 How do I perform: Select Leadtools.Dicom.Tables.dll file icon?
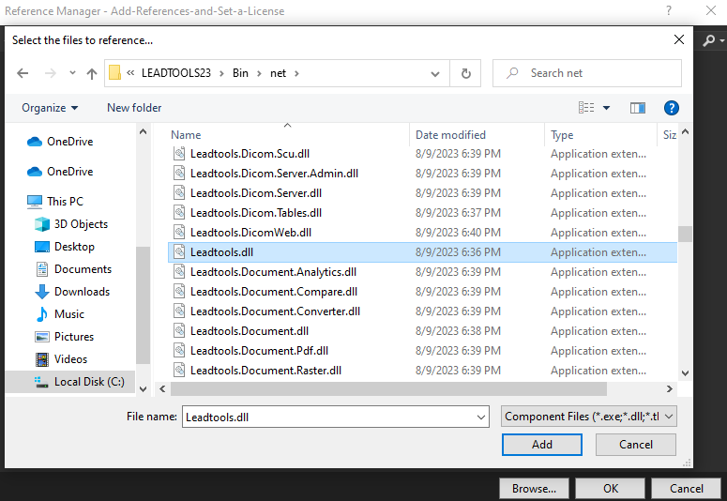pyautogui.click(x=179, y=212)
